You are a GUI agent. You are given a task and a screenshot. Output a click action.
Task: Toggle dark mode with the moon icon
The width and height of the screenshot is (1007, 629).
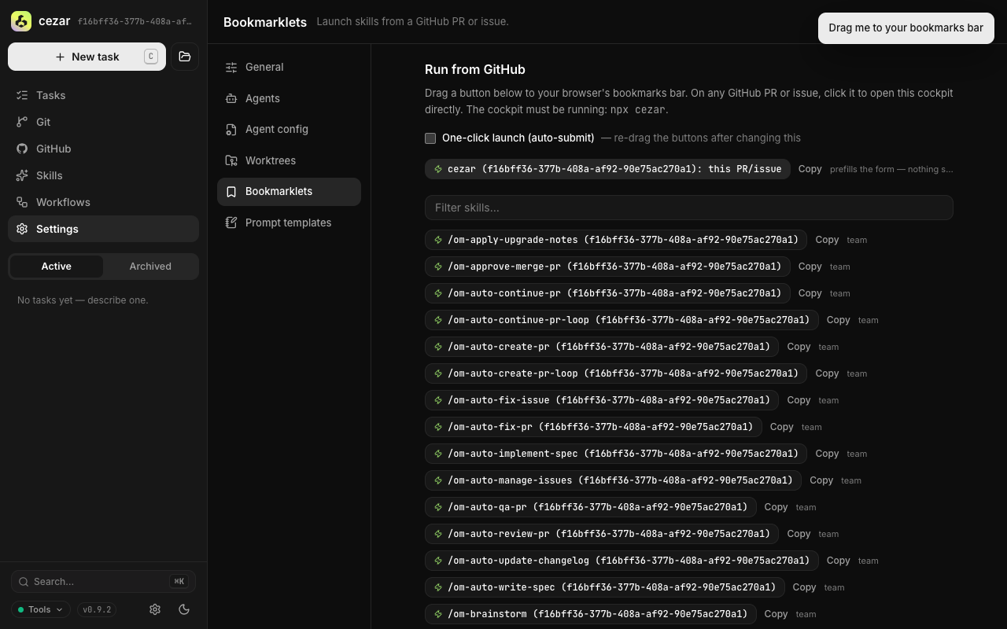tap(184, 609)
